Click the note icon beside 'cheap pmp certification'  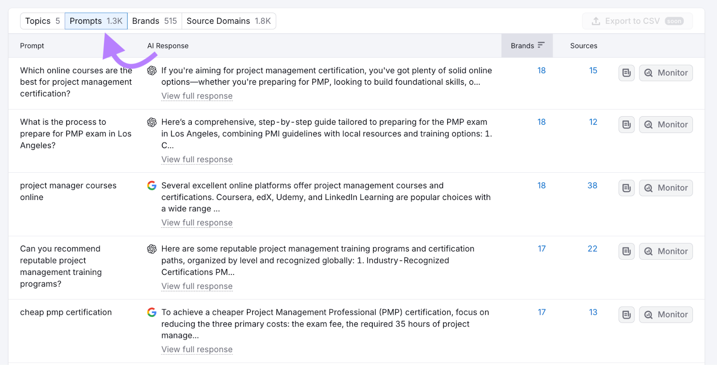[x=626, y=315]
